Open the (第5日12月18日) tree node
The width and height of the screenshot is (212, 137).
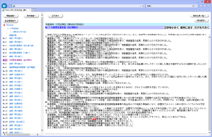tap(20, 32)
